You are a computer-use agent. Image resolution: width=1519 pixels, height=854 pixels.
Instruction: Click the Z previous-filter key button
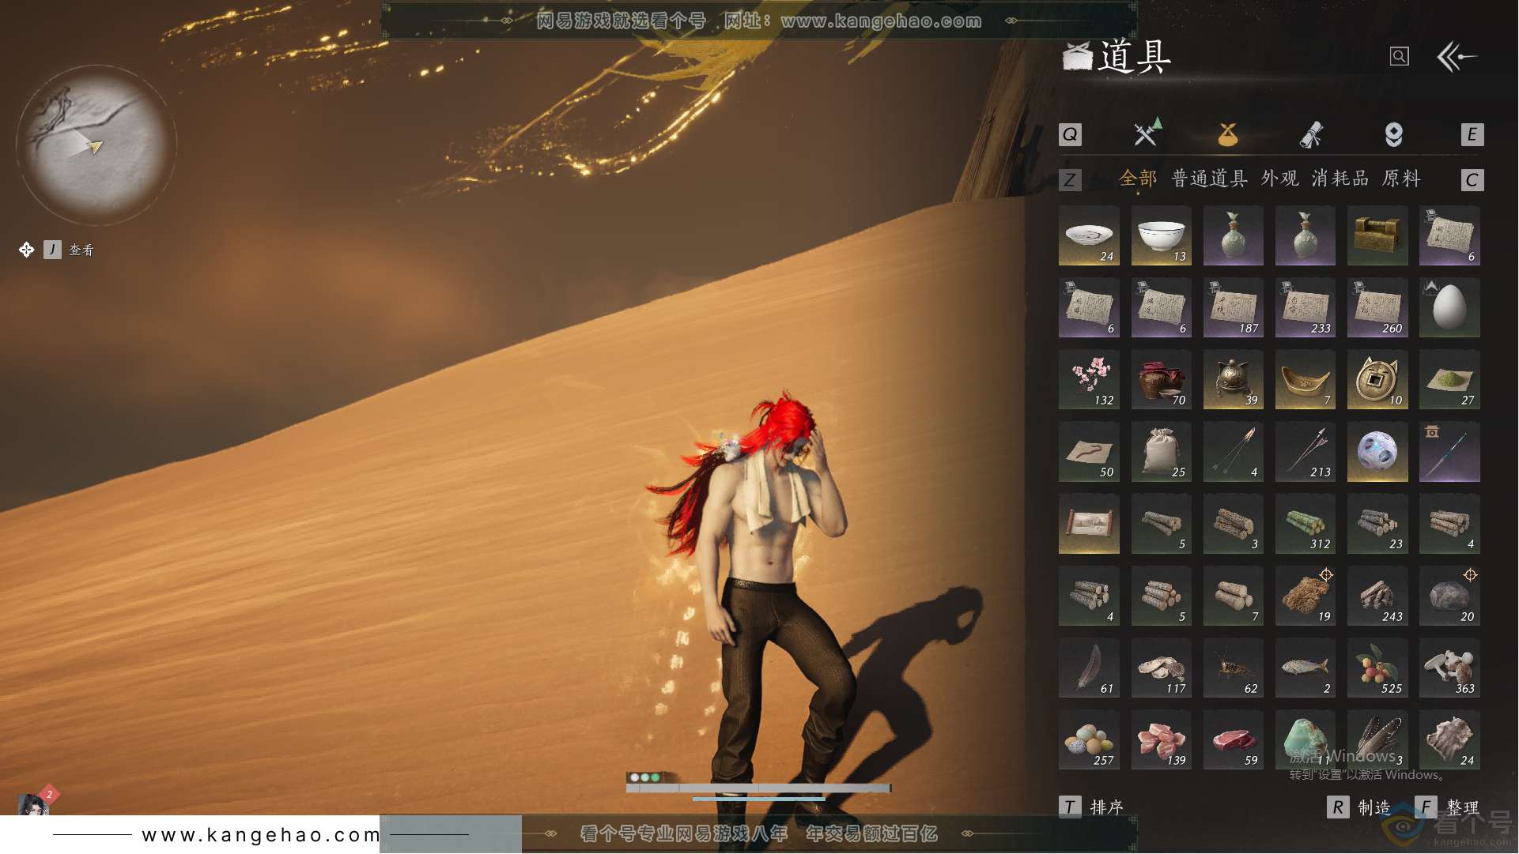point(1070,180)
